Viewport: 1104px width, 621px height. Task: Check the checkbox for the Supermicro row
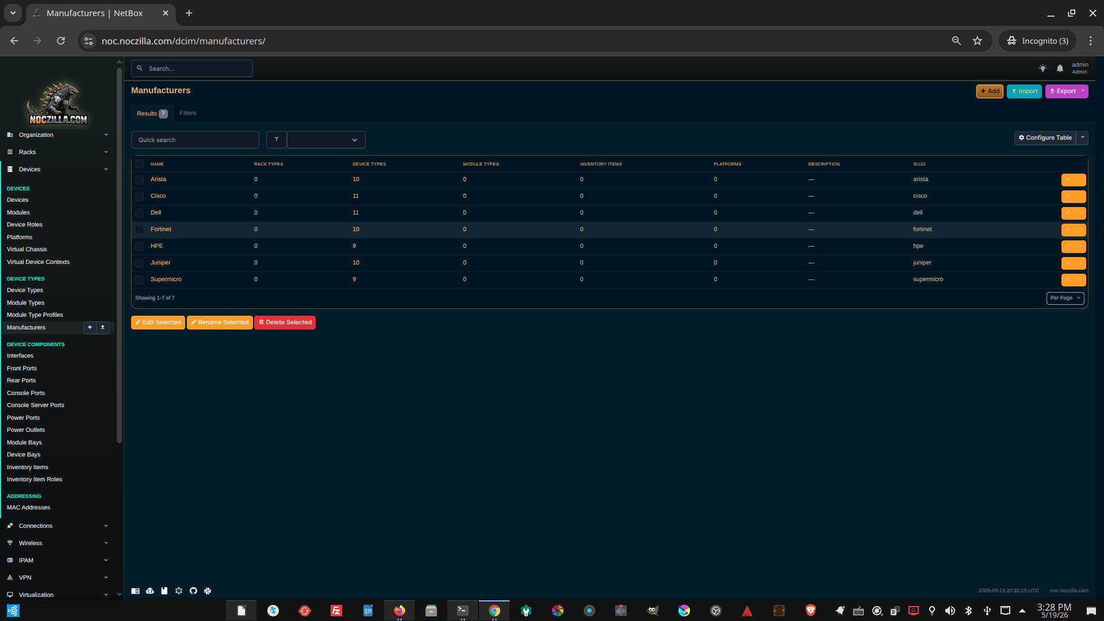click(x=139, y=280)
